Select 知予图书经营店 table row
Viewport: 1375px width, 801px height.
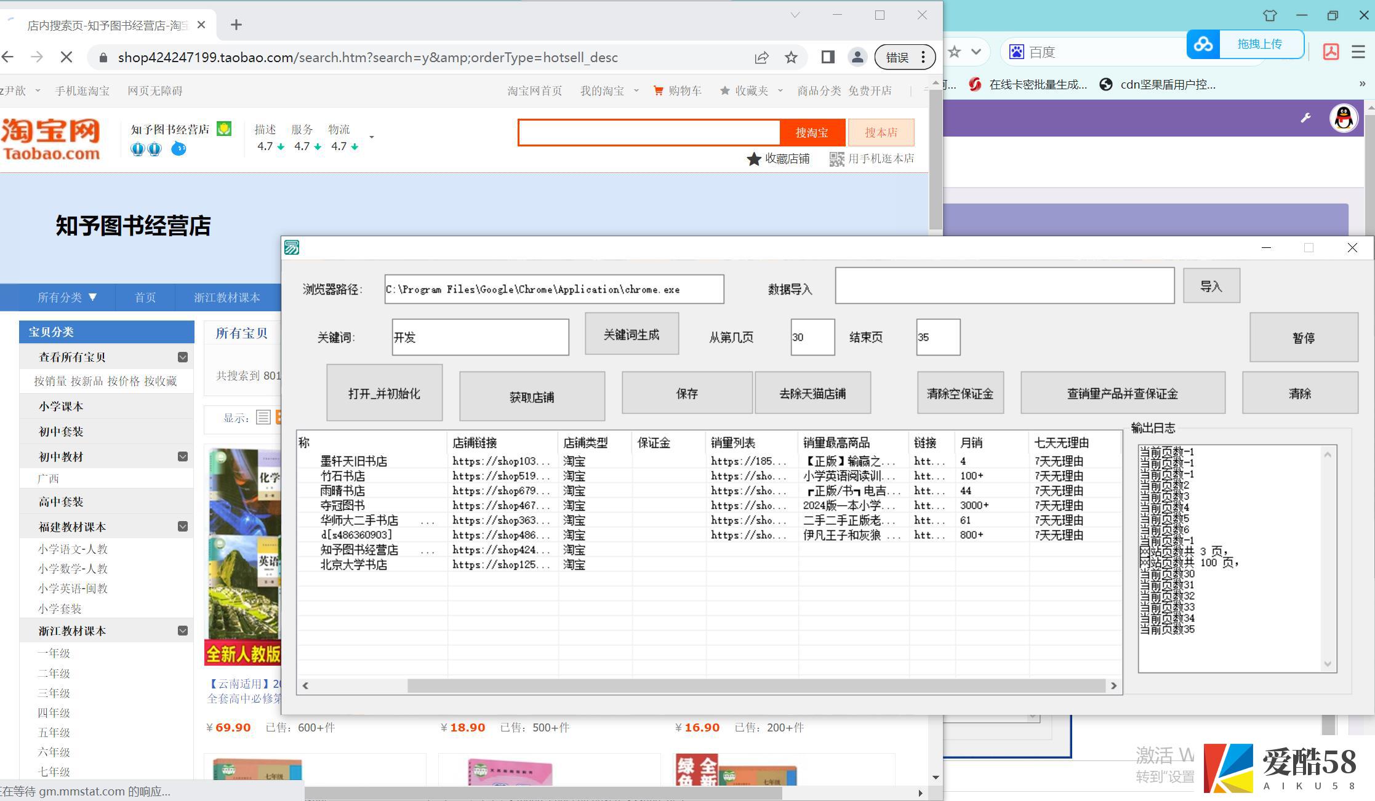pos(709,549)
